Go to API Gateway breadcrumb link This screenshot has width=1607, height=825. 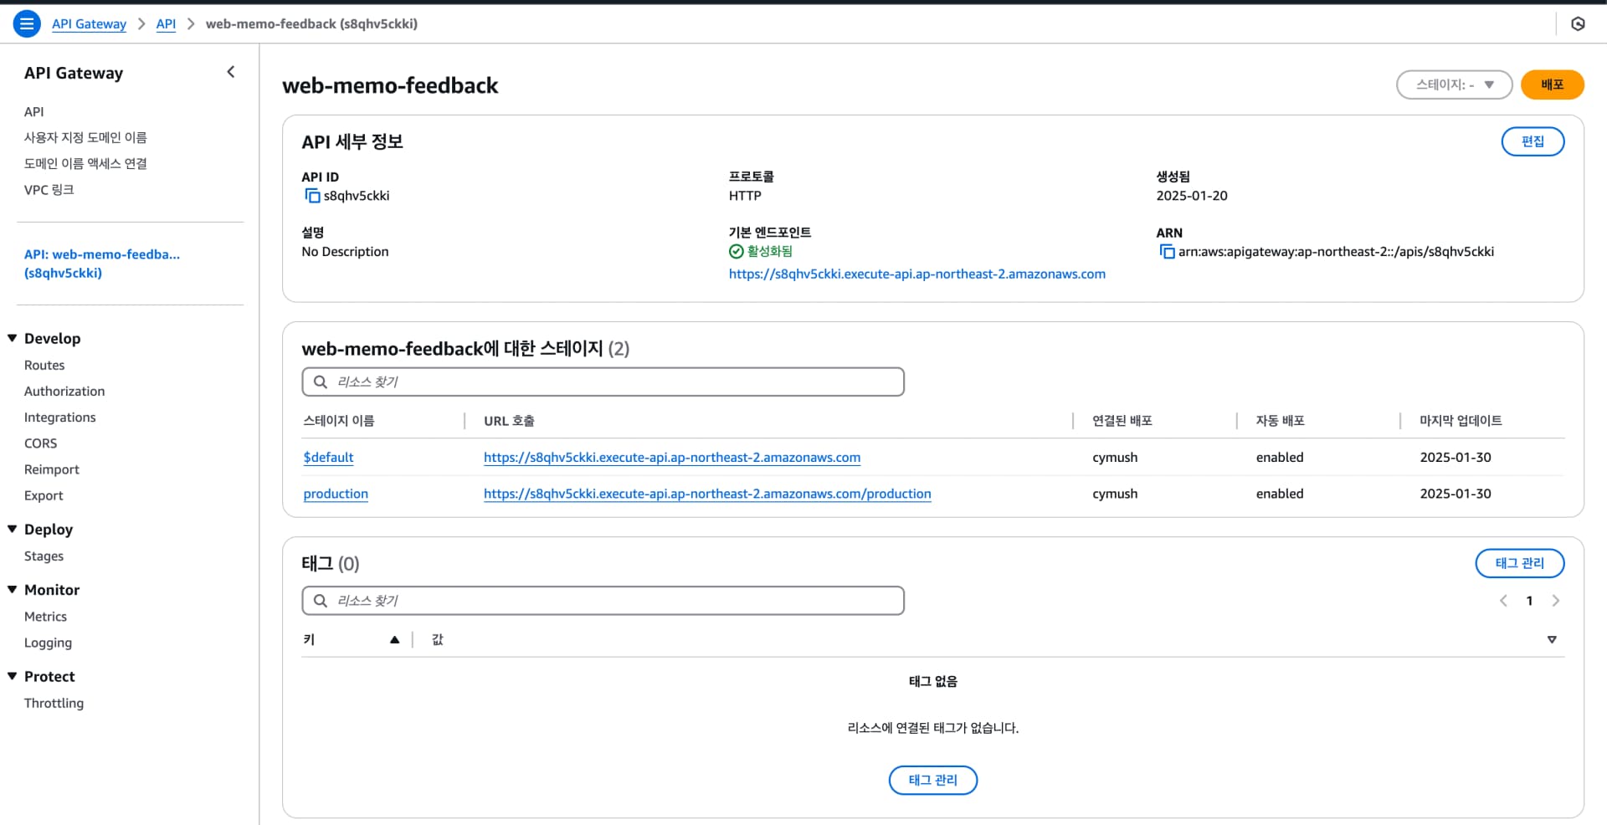[x=89, y=23]
